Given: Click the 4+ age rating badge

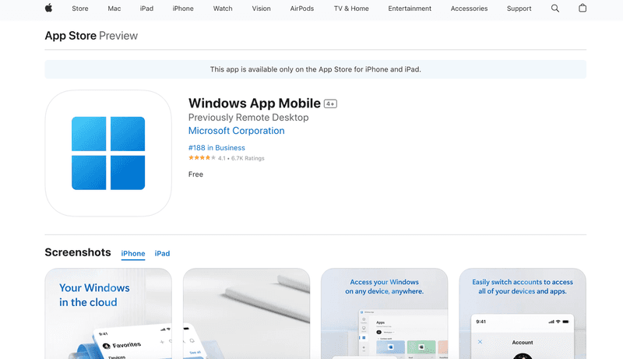Looking at the screenshot, I should (x=330, y=104).
